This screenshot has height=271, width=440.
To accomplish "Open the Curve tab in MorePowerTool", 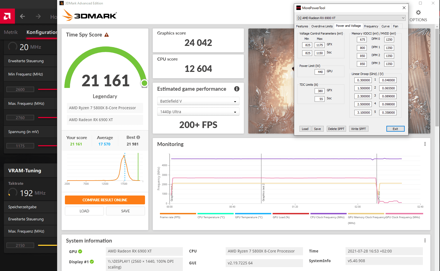I will click(385, 26).
